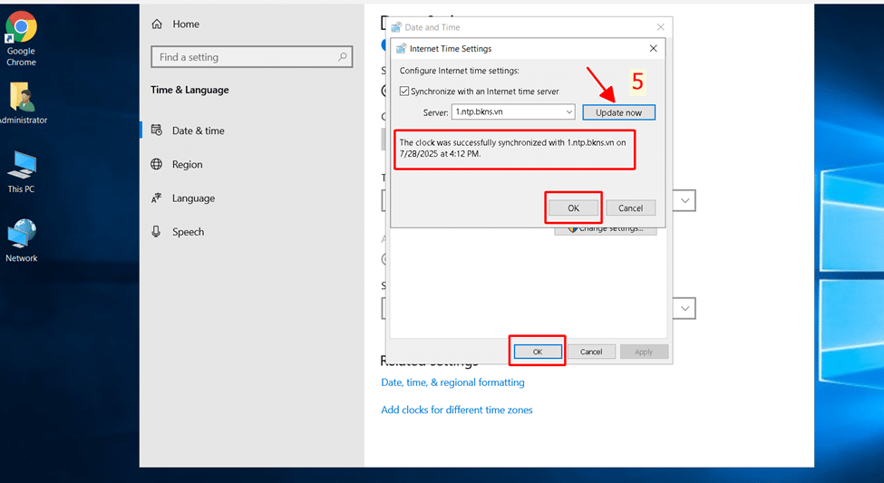884x483 pixels.
Task: Open the Network desktop icon
Action: click(21, 235)
